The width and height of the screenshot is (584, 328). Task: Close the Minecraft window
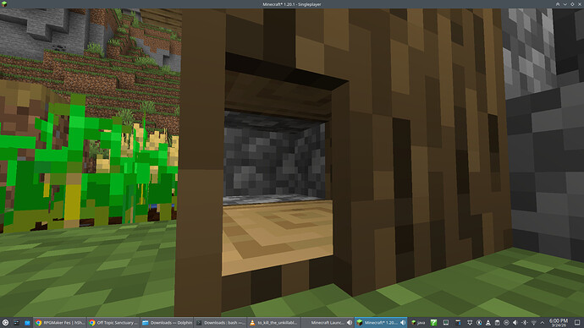580,4
